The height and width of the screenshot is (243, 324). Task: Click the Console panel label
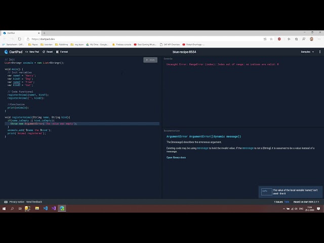click(x=168, y=59)
